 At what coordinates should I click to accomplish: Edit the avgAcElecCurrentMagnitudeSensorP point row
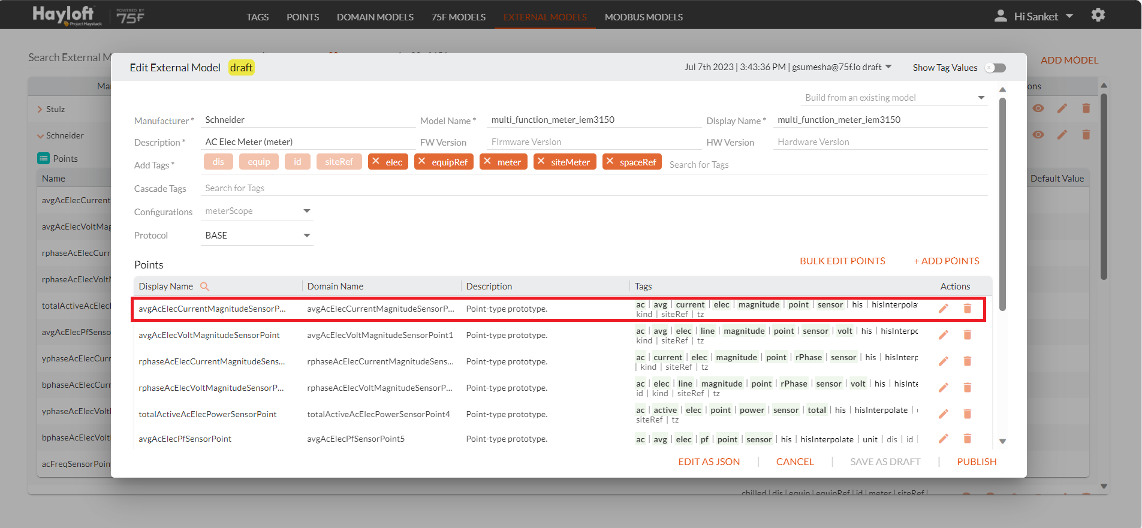coord(943,309)
